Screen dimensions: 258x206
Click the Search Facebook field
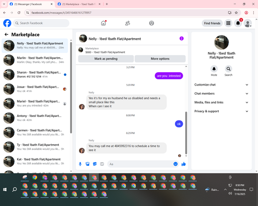41,23
